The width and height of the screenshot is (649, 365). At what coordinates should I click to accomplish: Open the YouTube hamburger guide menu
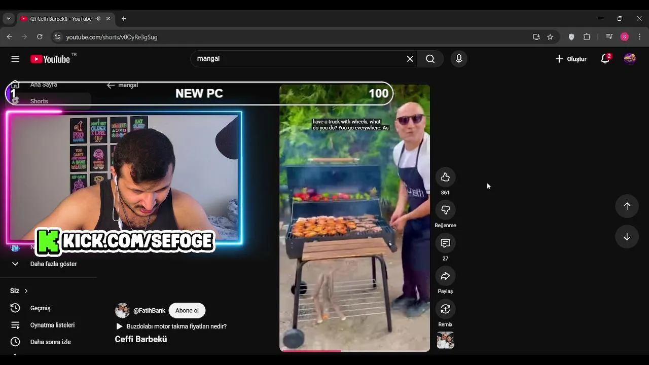point(15,59)
